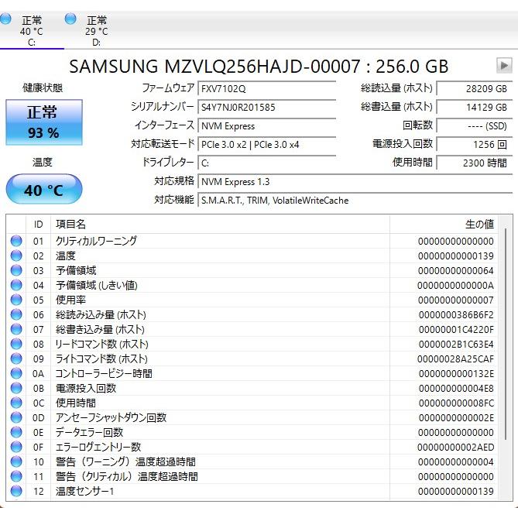Click status orb of row 05 使用率
Image resolution: width=518 pixels, height=518 pixels.
[16, 300]
